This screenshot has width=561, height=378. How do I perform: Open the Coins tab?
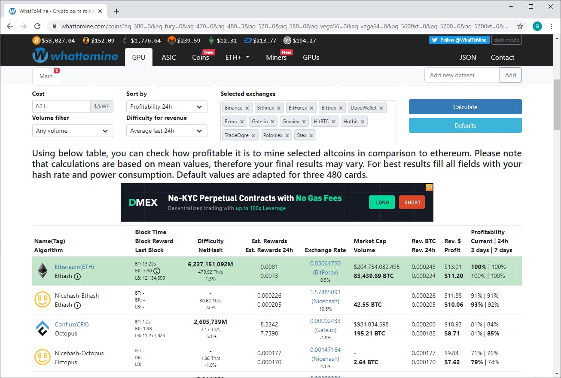(201, 57)
